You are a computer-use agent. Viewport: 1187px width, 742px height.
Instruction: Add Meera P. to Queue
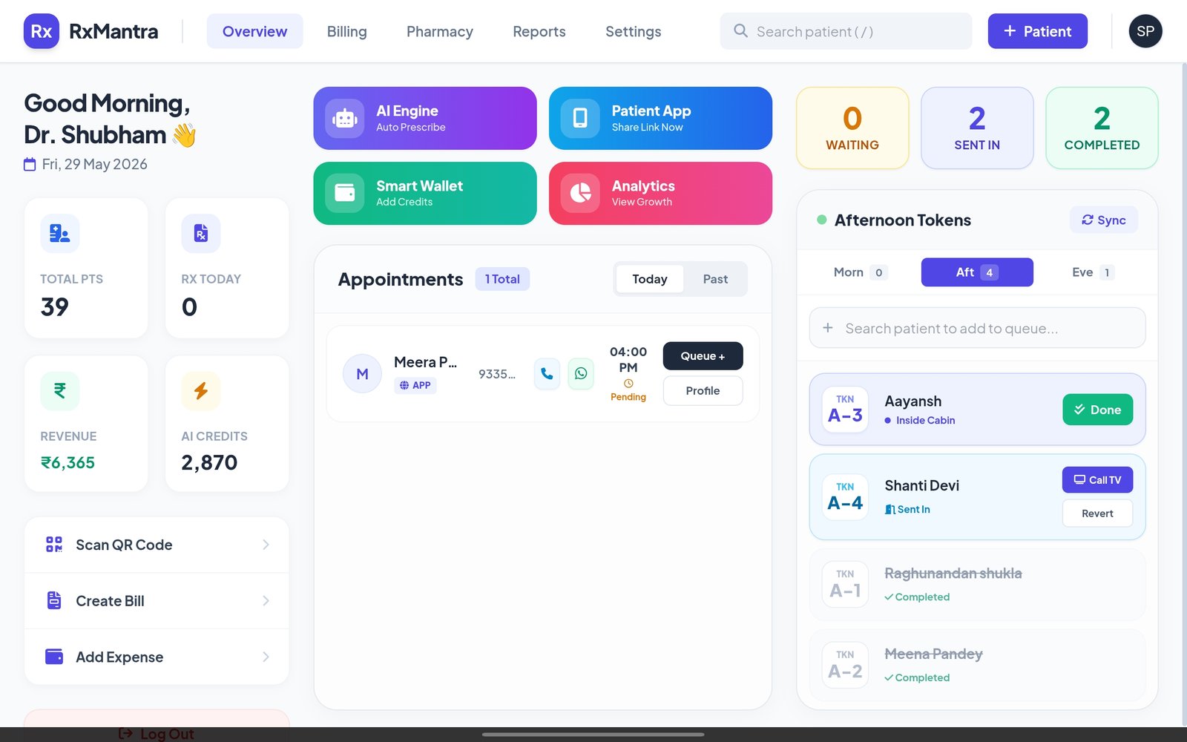[x=703, y=356]
